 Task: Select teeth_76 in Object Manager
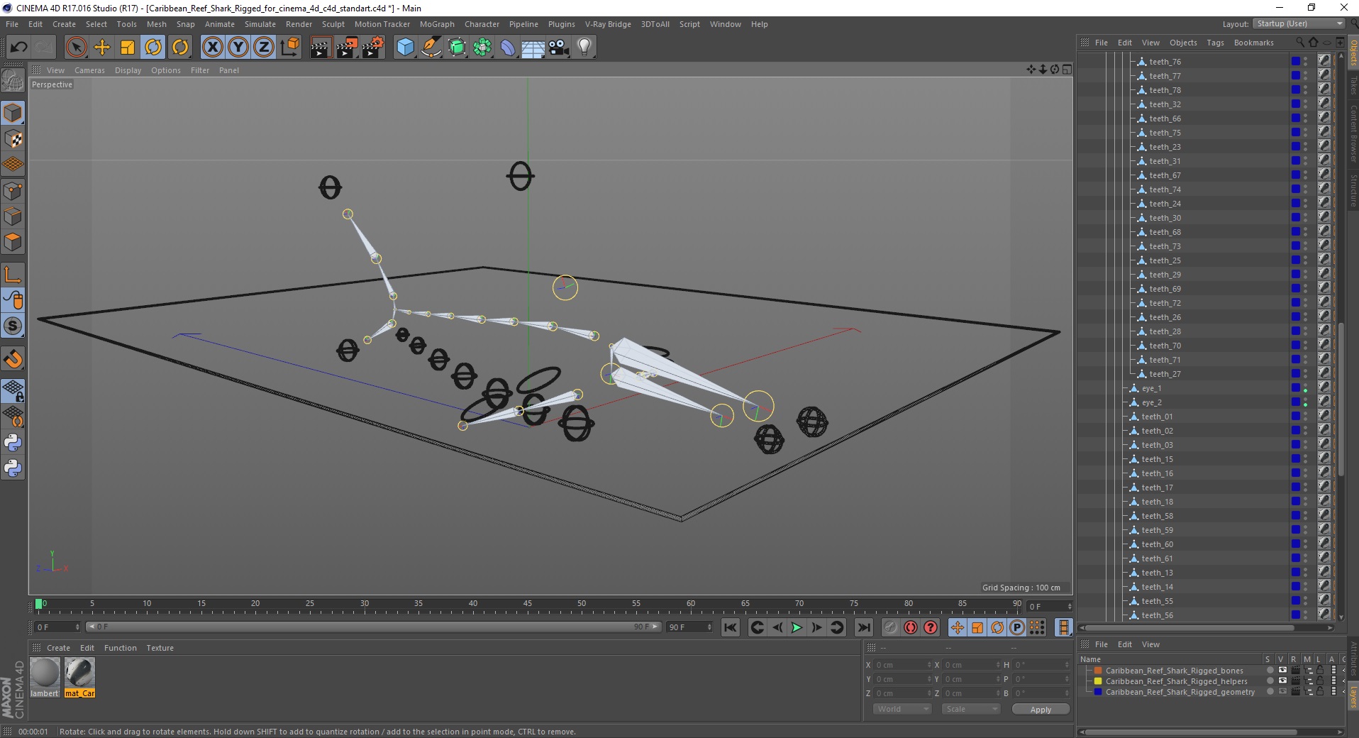click(x=1165, y=62)
